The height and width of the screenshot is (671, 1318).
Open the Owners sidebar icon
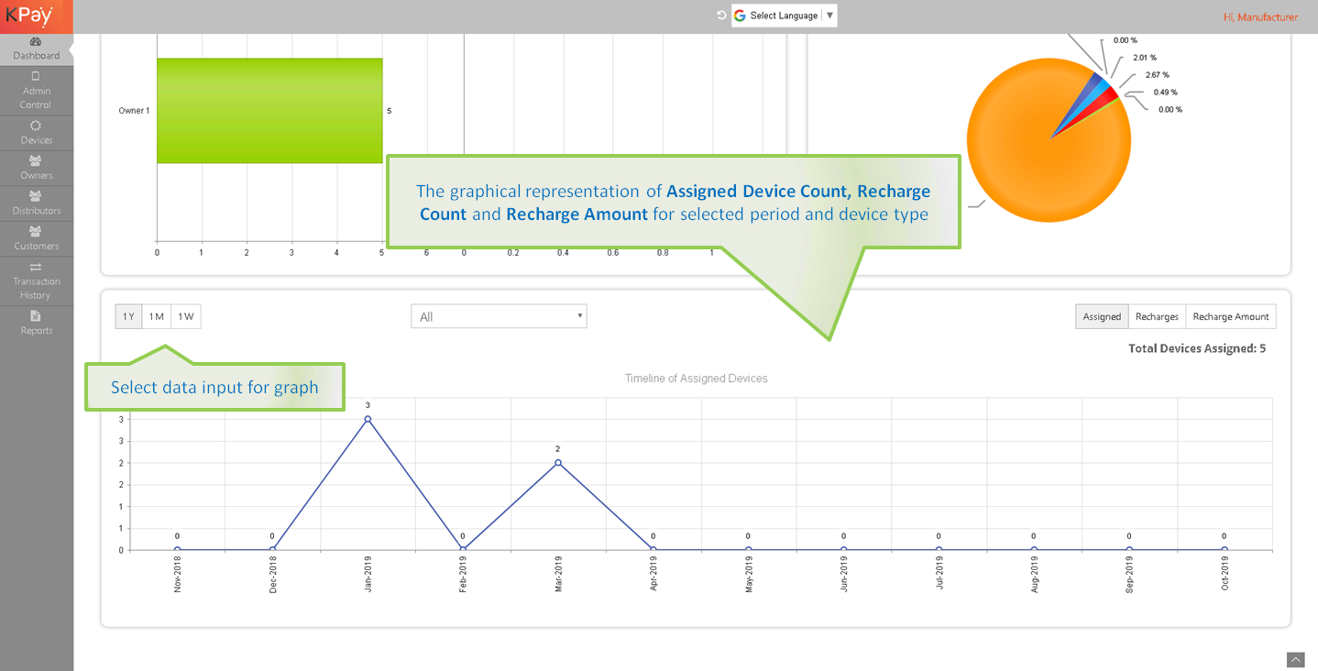click(36, 161)
